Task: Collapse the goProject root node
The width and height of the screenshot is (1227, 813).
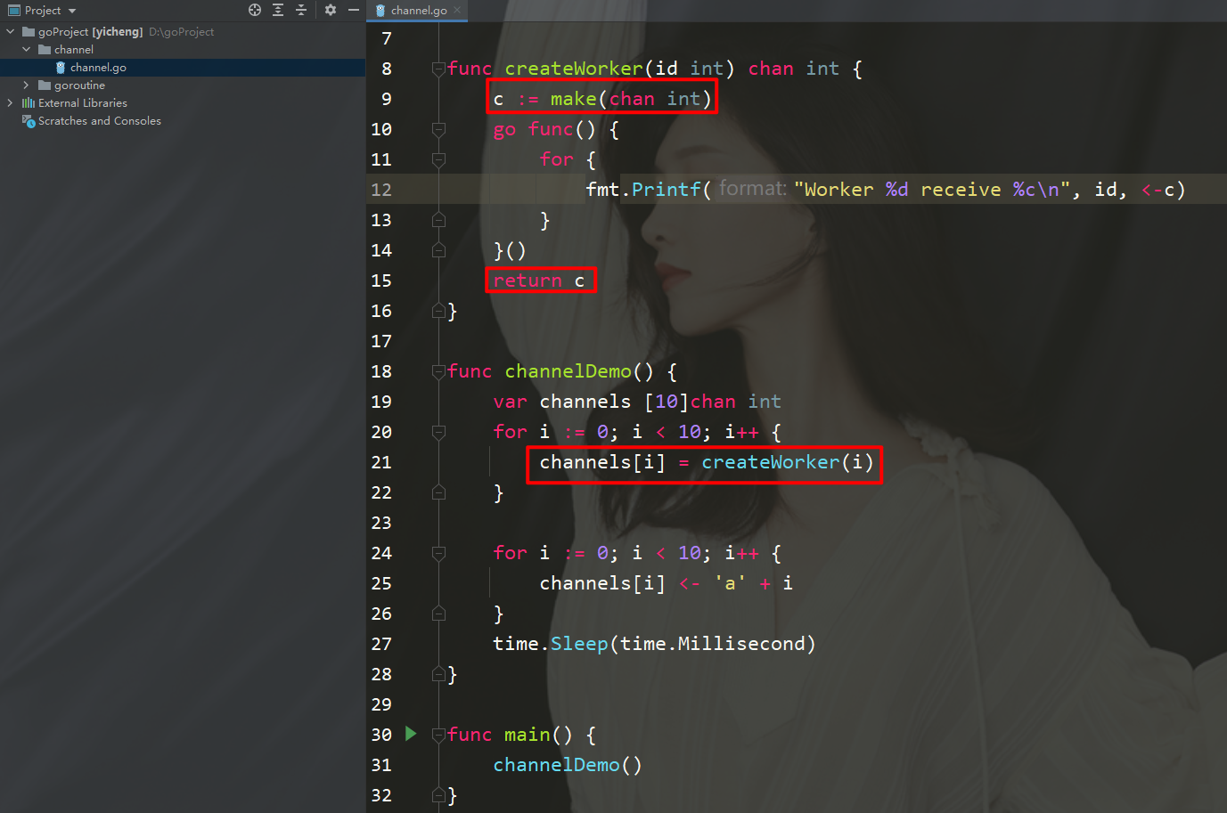Action: 11,31
